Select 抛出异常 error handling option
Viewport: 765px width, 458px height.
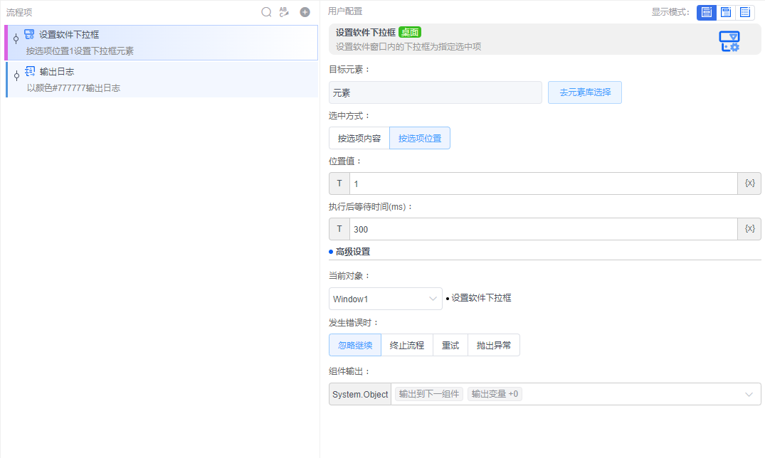pos(493,344)
